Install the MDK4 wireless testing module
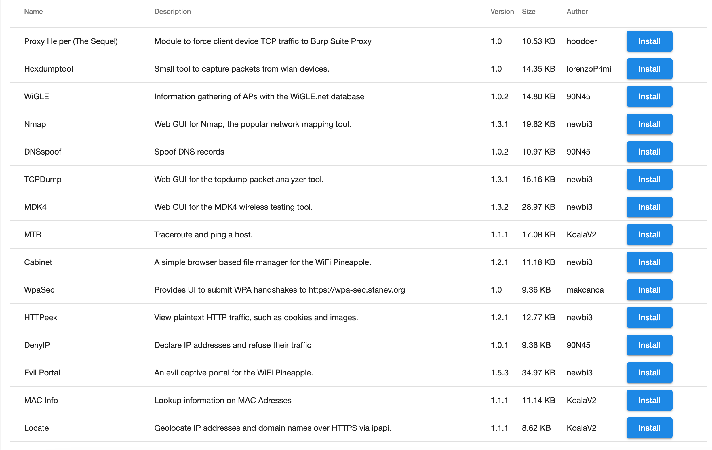 pyautogui.click(x=649, y=207)
